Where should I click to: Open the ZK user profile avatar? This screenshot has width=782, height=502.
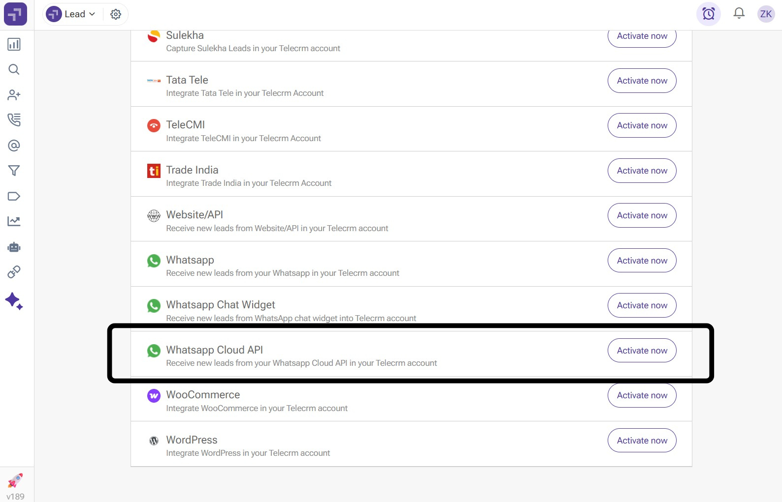pos(766,14)
